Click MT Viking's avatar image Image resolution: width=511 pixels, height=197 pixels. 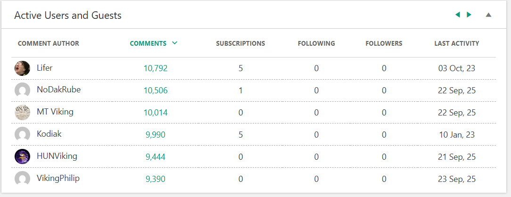coord(23,113)
